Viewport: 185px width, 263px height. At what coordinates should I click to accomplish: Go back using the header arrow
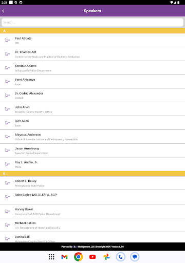click(4, 11)
